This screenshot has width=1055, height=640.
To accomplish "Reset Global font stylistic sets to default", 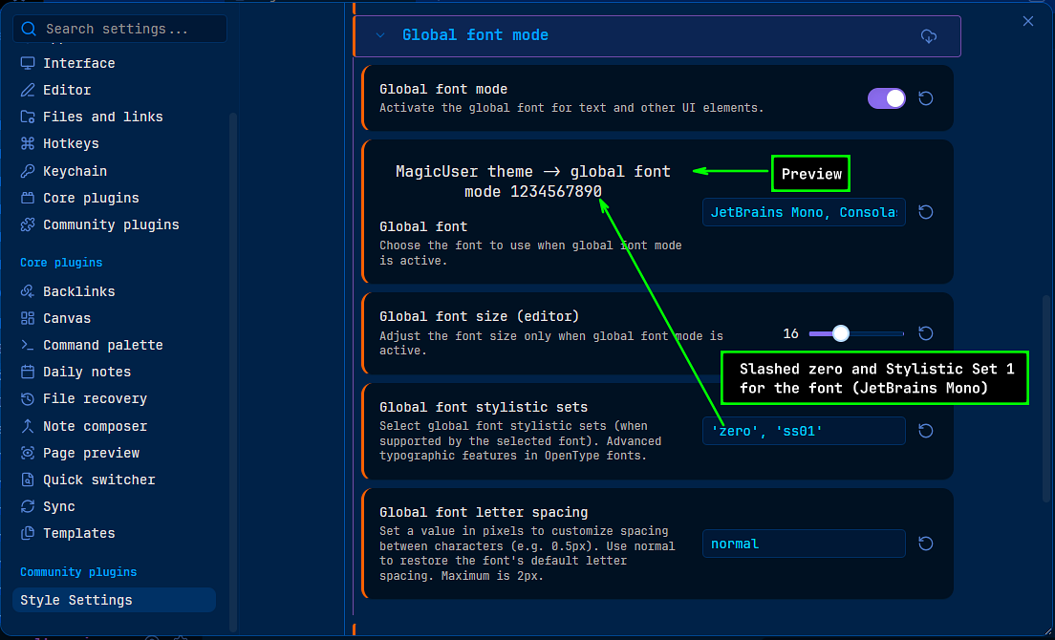I will [x=926, y=431].
